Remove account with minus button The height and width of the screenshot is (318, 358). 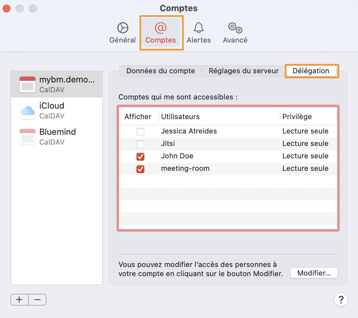[37, 300]
